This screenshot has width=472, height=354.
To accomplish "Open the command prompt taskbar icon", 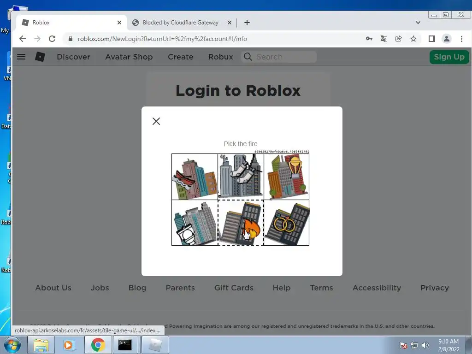I will 125,345.
